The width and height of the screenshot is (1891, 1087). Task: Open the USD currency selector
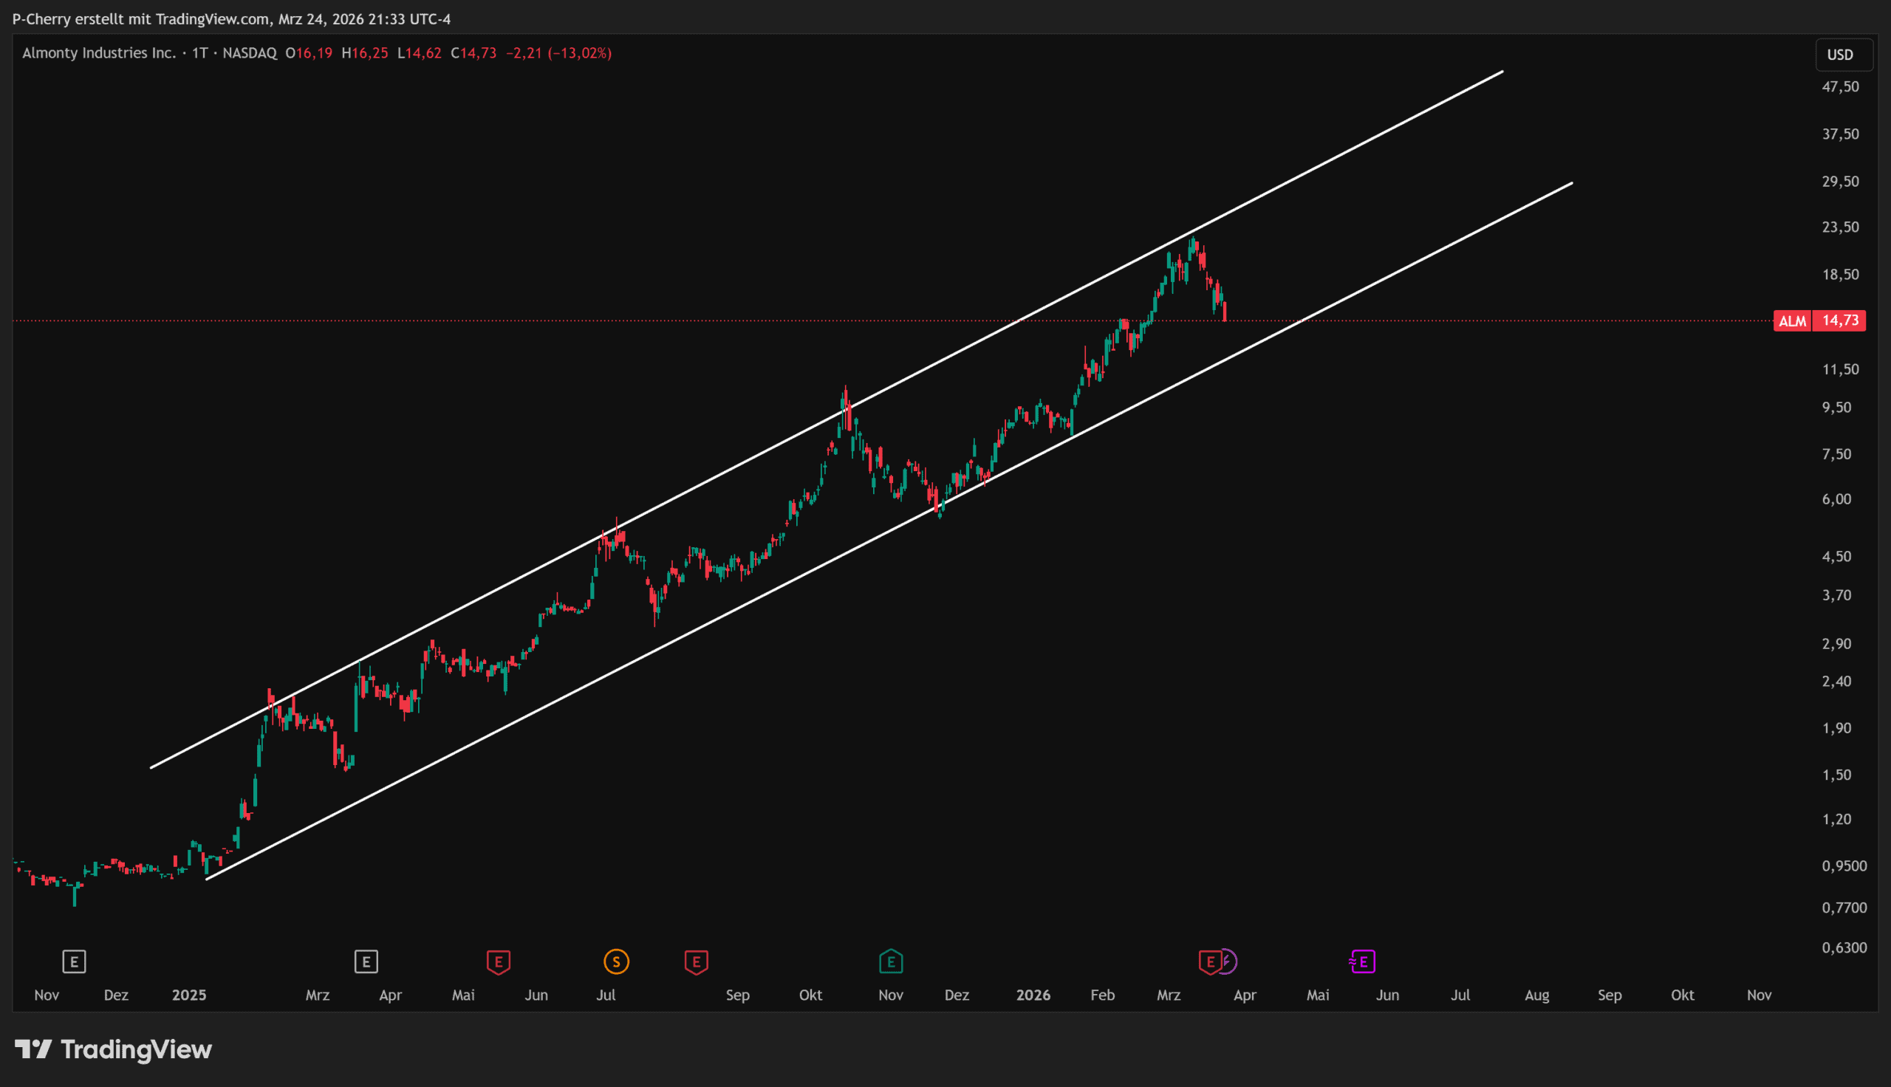coord(1839,55)
